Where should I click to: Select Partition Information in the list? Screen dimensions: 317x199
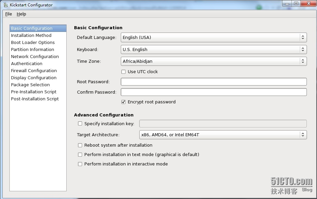click(x=38, y=49)
